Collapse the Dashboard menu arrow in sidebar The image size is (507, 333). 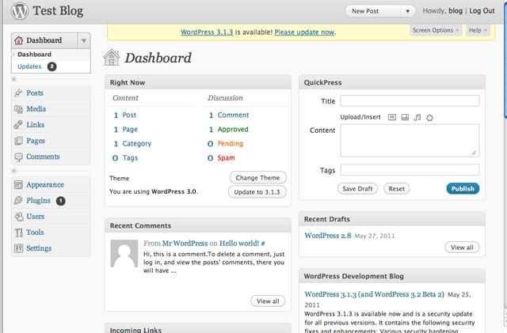(83, 40)
